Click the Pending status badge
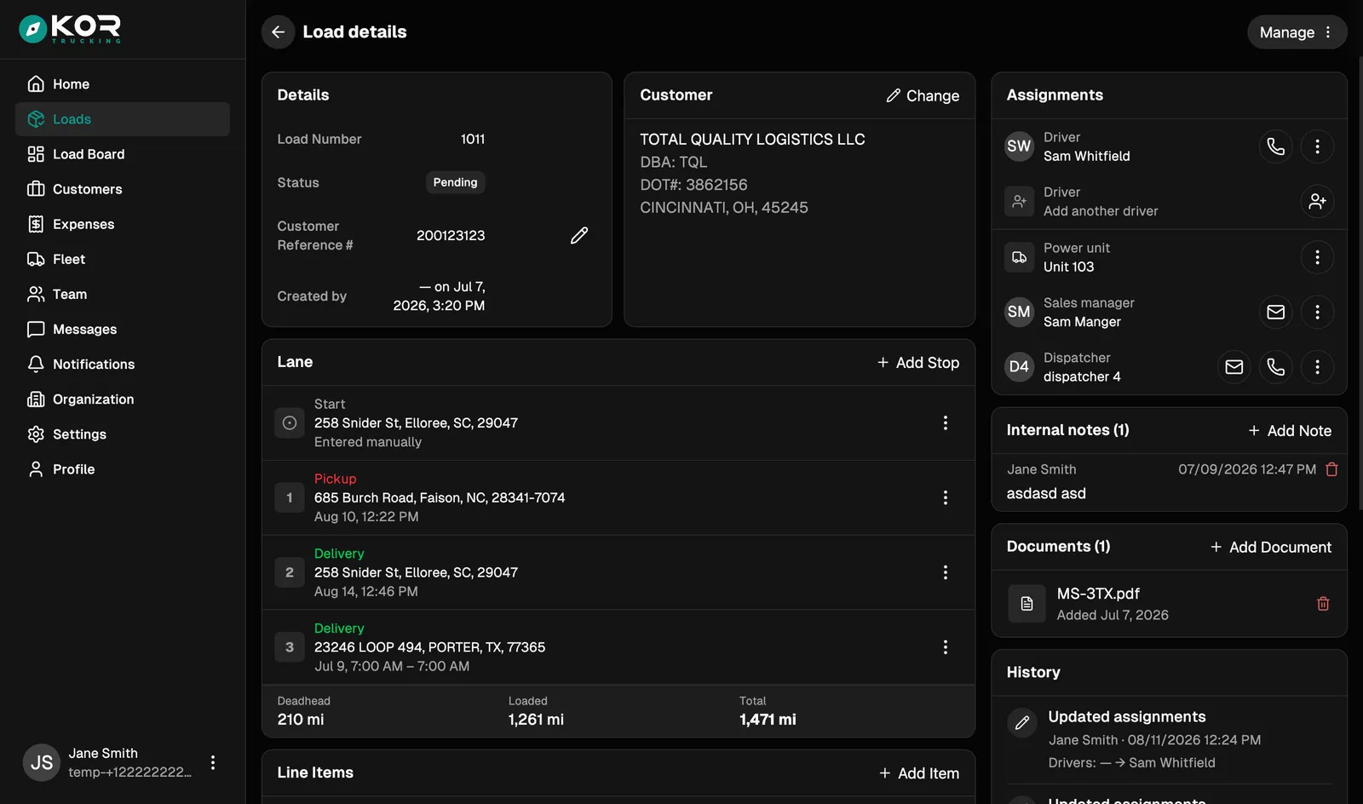Viewport: 1363px width, 804px height. point(455,182)
